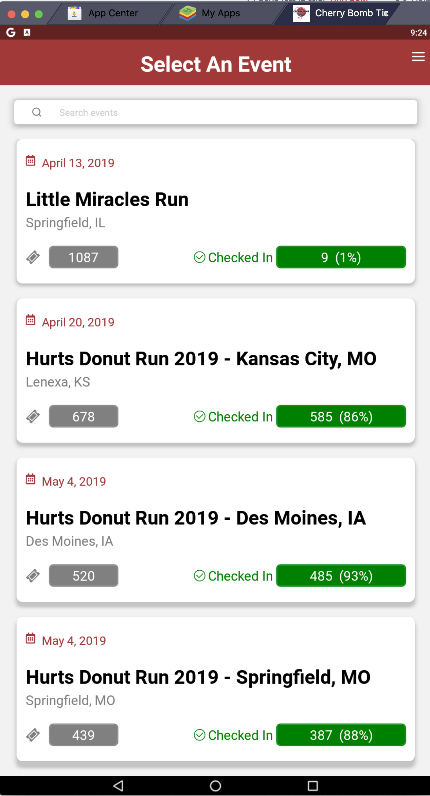
Task: Click the ticket icon on Des Moines event
Action: click(x=33, y=576)
